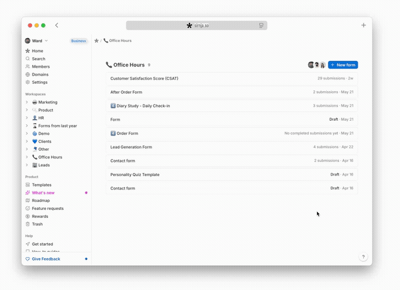Click the asterisk home icon in breadcrumb
The width and height of the screenshot is (400, 290).
pos(97,41)
